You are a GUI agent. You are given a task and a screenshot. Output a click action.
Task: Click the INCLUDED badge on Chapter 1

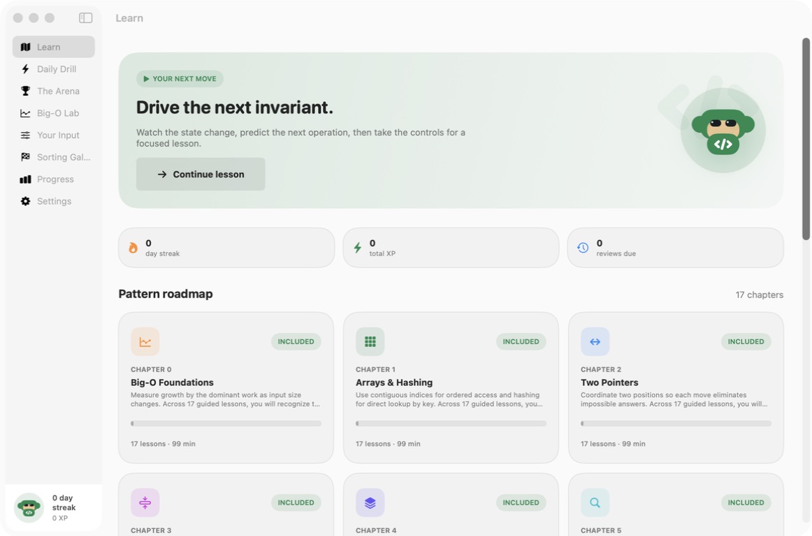click(521, 341)
